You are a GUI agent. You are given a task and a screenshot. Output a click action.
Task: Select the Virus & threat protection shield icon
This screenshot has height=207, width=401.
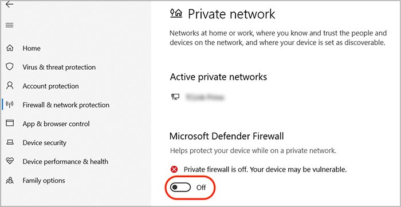click(x=10, y=67)
